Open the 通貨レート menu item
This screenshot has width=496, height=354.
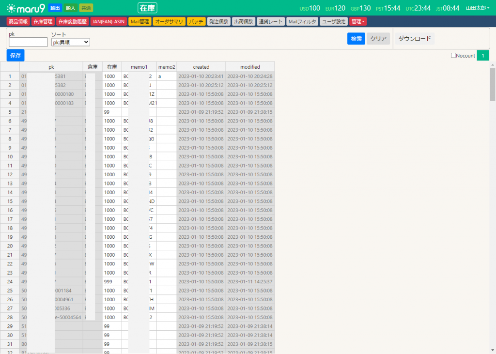(271, 21)
